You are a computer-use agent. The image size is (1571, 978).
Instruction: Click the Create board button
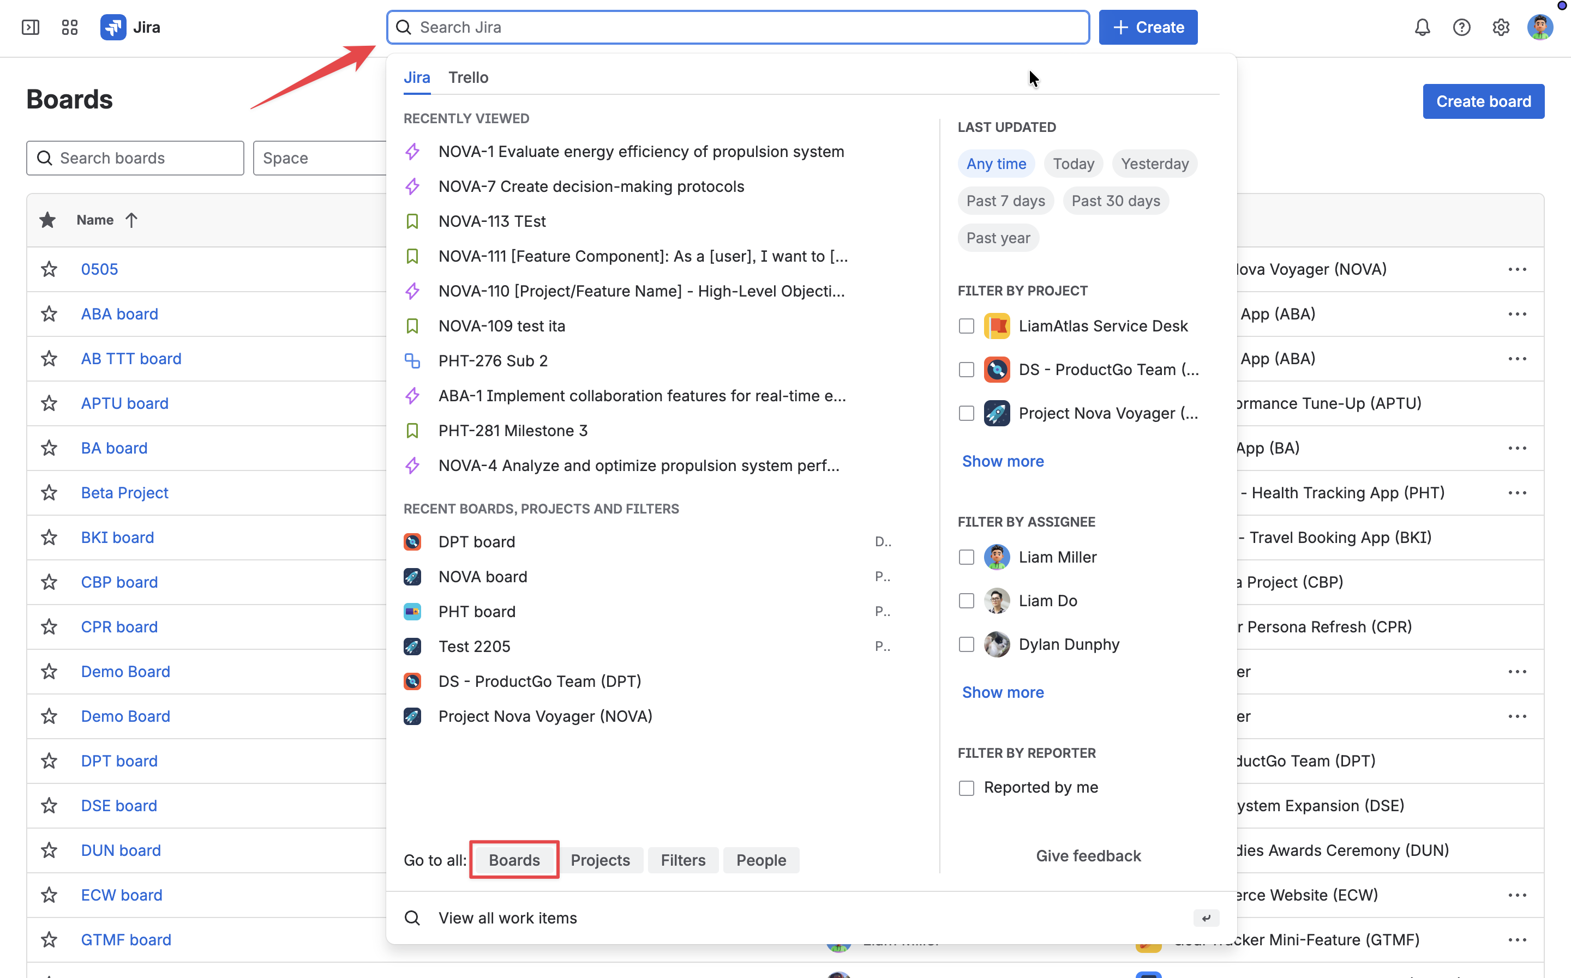pos(1483,101)
